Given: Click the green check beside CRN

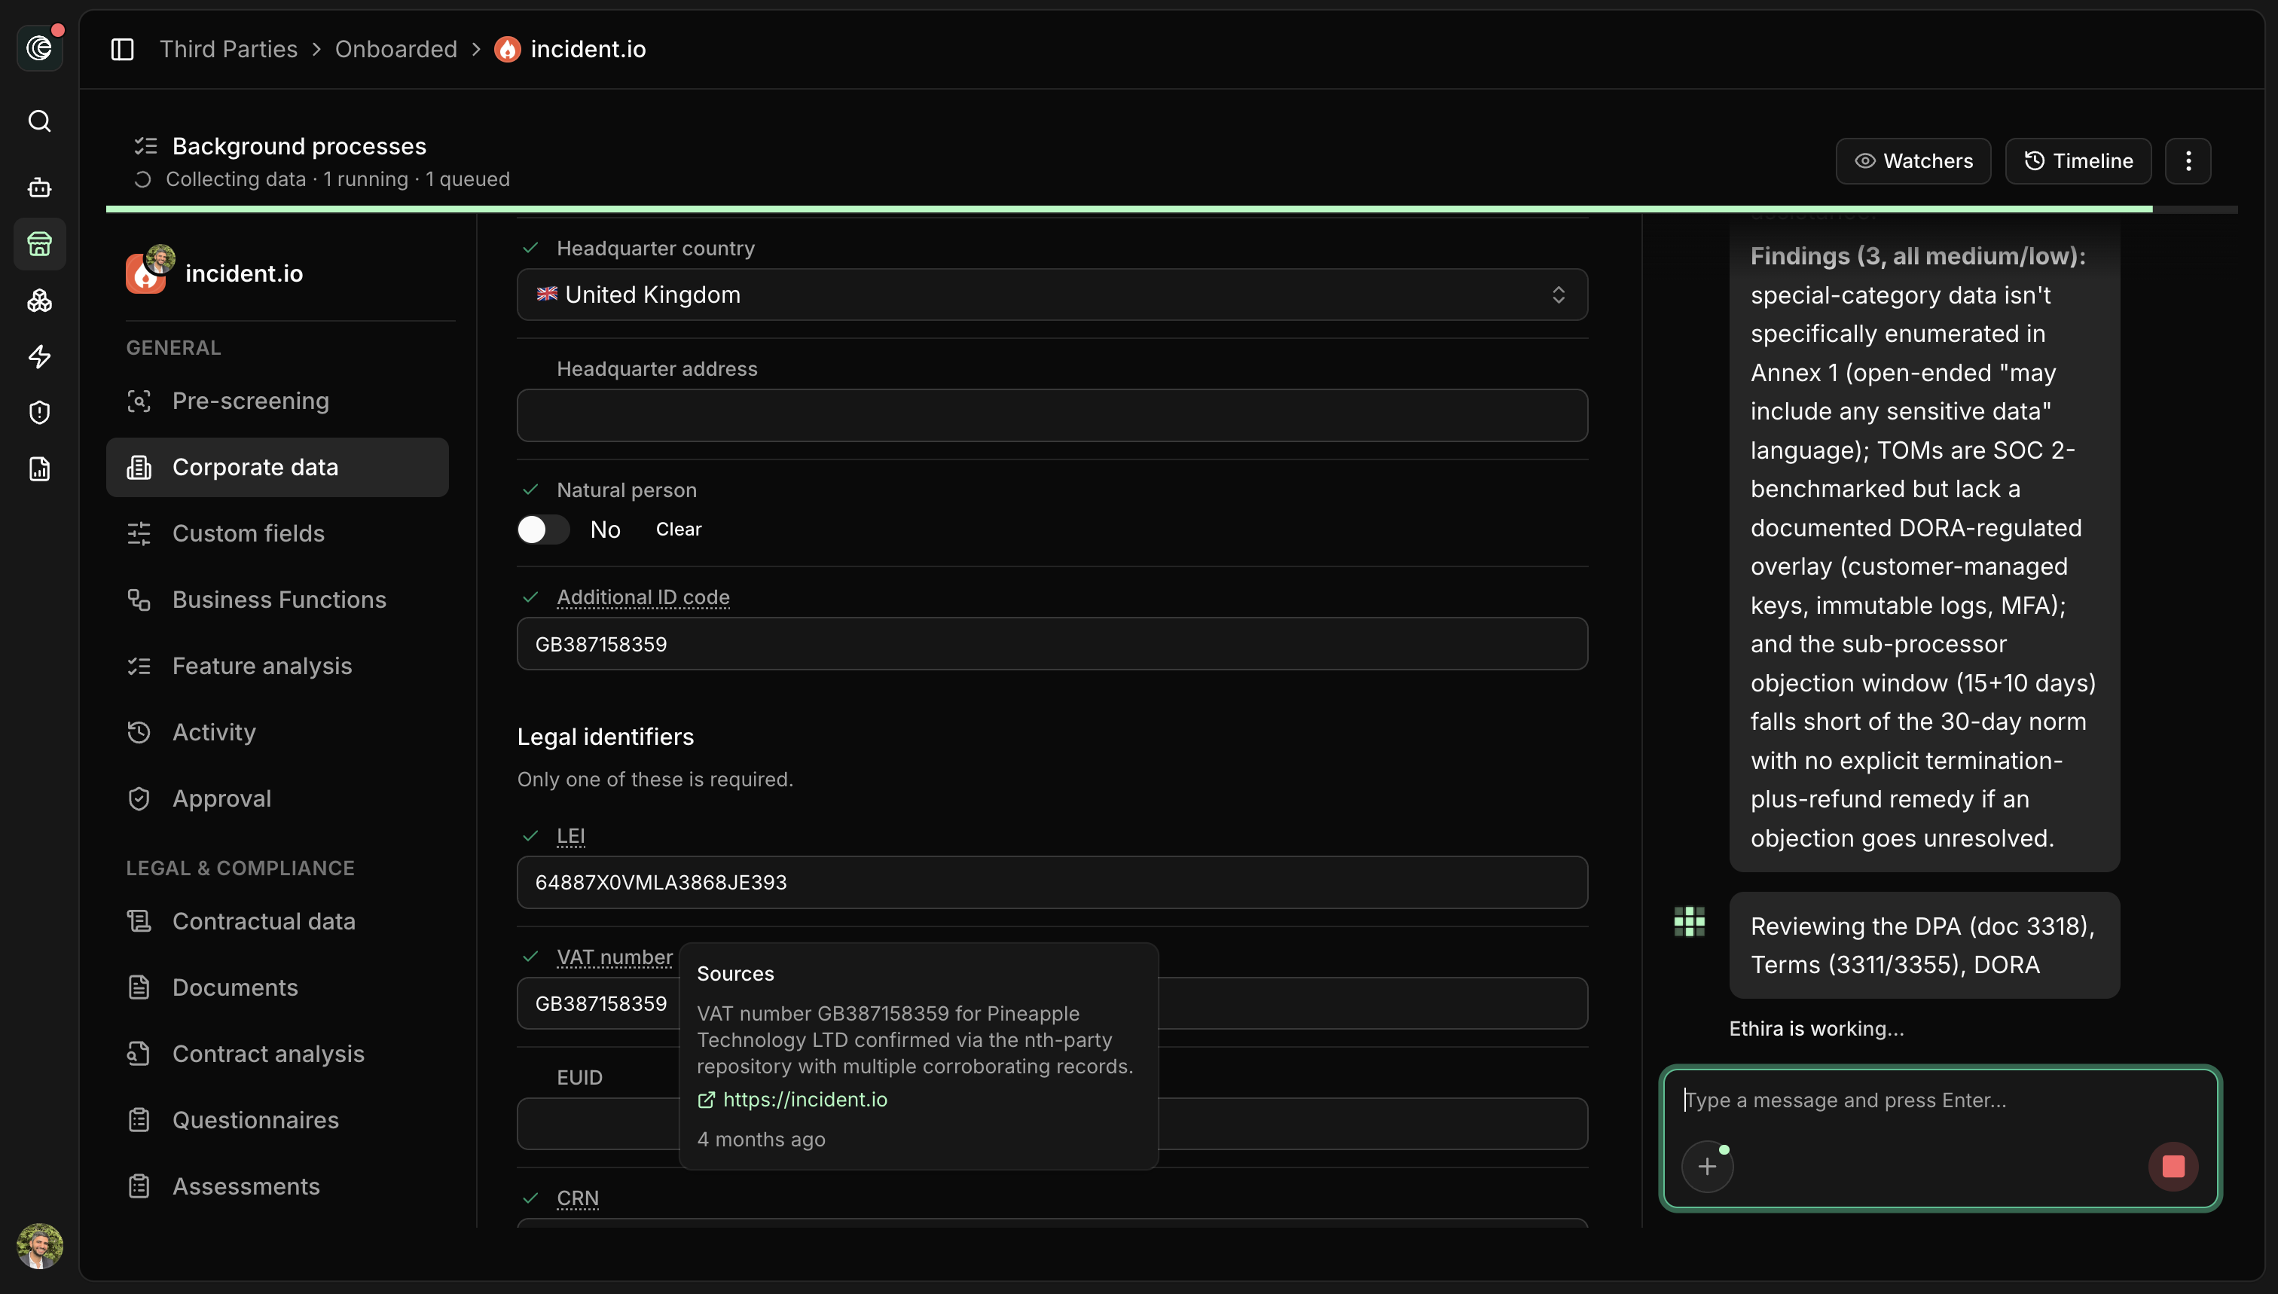Looking at the screenshot, I should pyautogui.click(x=530, y=1198).
